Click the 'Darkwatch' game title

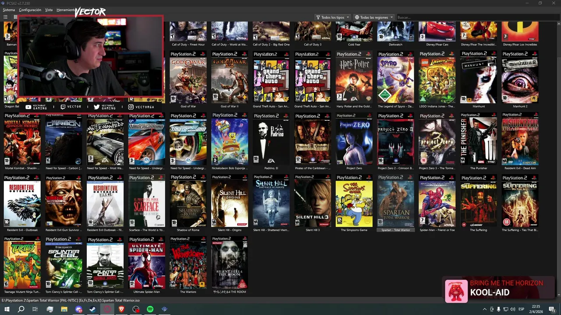(395, 45)
